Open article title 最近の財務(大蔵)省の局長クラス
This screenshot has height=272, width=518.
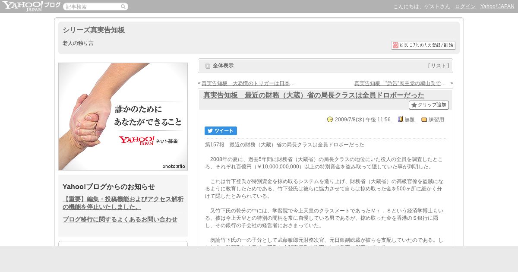314,95
